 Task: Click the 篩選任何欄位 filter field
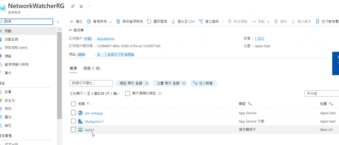91,83
